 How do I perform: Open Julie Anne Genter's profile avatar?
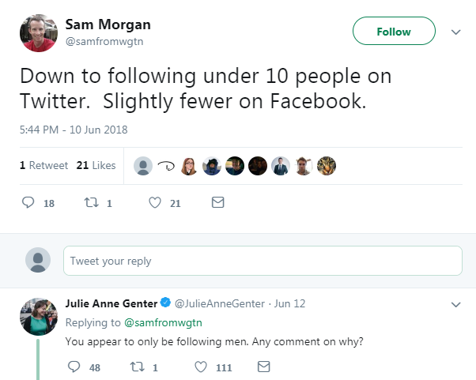click(37, 316)
